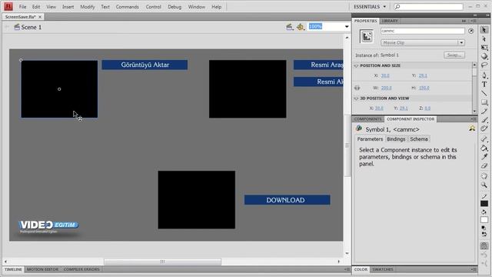
Task: Select the Deco tool
Action: pos(484,128)
